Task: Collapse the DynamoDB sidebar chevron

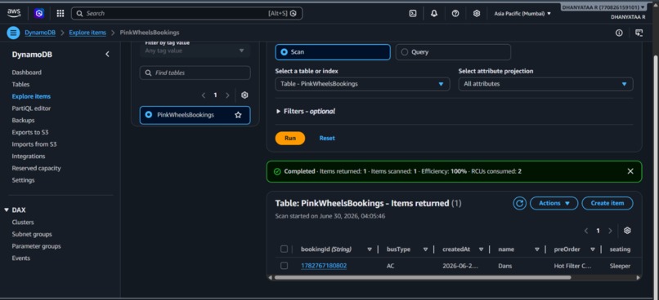Action: click(107, 55)
